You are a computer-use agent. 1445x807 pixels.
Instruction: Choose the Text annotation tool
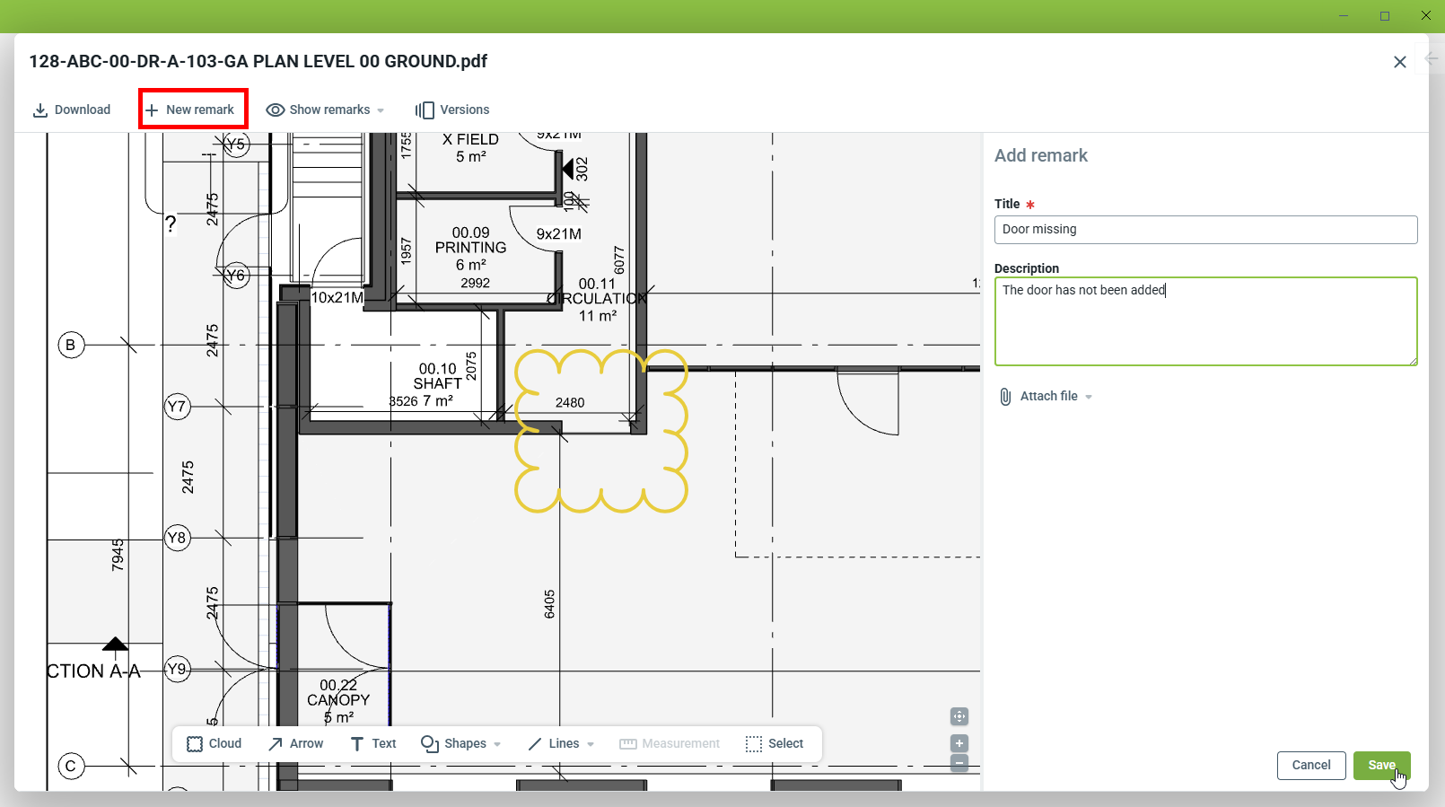pyautogui.click(x=372, y=743)
